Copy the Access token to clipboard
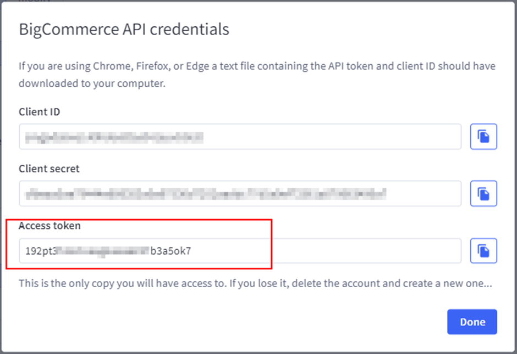The width and height of the screenshot is (517, 354). click(x=483, y=251)
